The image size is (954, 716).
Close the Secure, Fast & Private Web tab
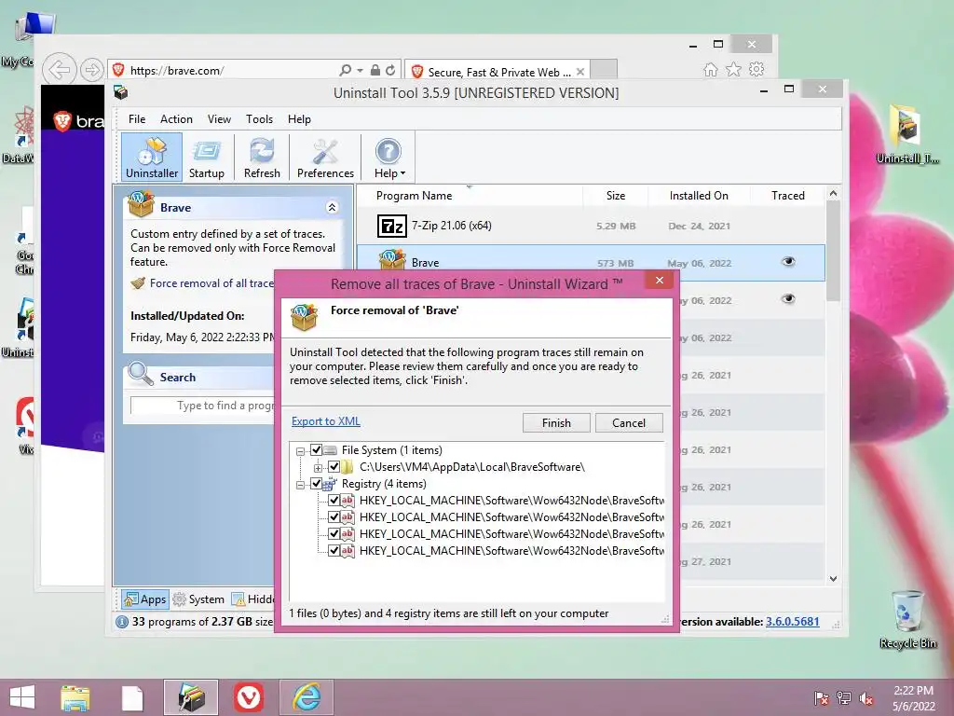tap(580, 72)
